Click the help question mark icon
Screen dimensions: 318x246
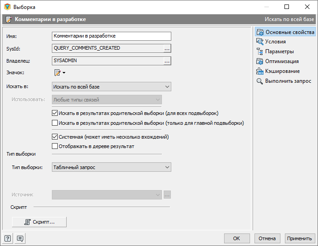(x=8, y=238)
